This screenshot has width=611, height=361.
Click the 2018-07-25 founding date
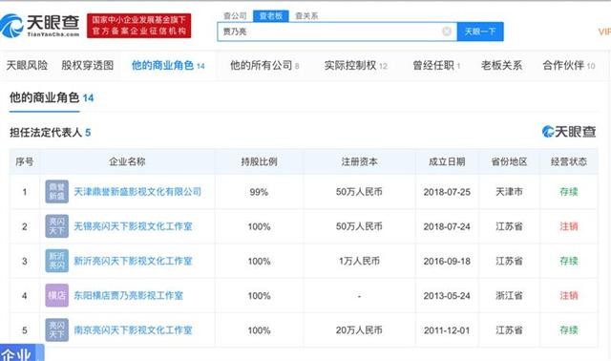point(447,192)
